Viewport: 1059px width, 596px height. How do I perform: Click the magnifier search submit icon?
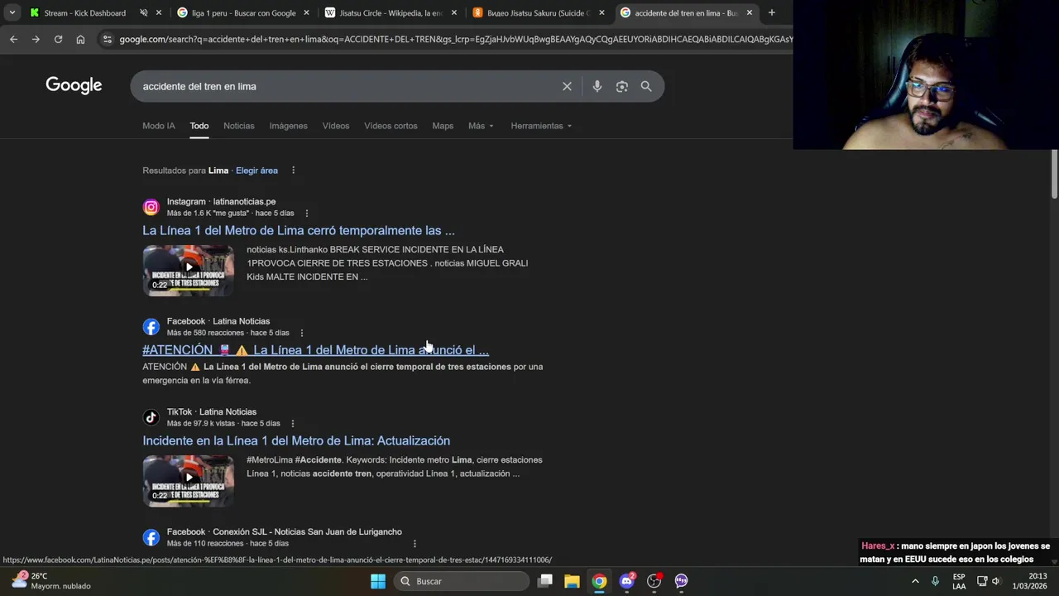[x=646, y=86]
